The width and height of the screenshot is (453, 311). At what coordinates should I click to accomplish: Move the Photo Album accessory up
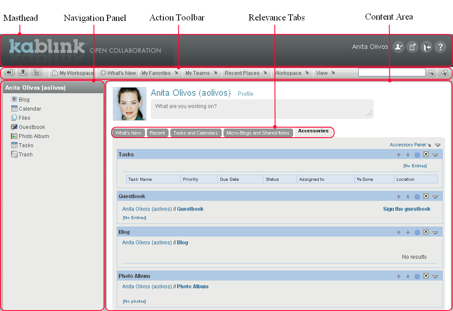(399, 277)
